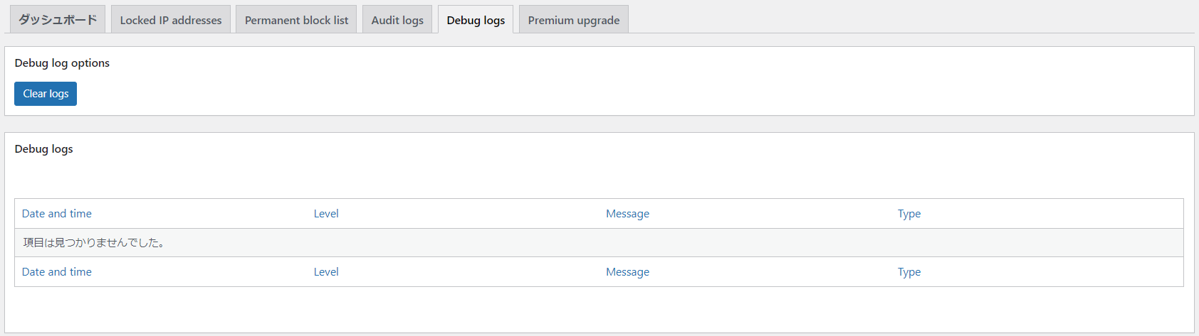Go to the Audit logs tab

tap(397, 20)
